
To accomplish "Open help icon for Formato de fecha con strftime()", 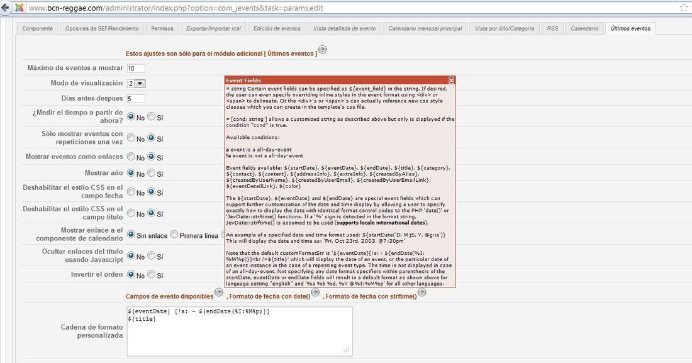I will click(x=422, y=292).
